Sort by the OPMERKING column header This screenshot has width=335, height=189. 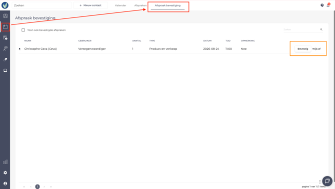(248, 41)
